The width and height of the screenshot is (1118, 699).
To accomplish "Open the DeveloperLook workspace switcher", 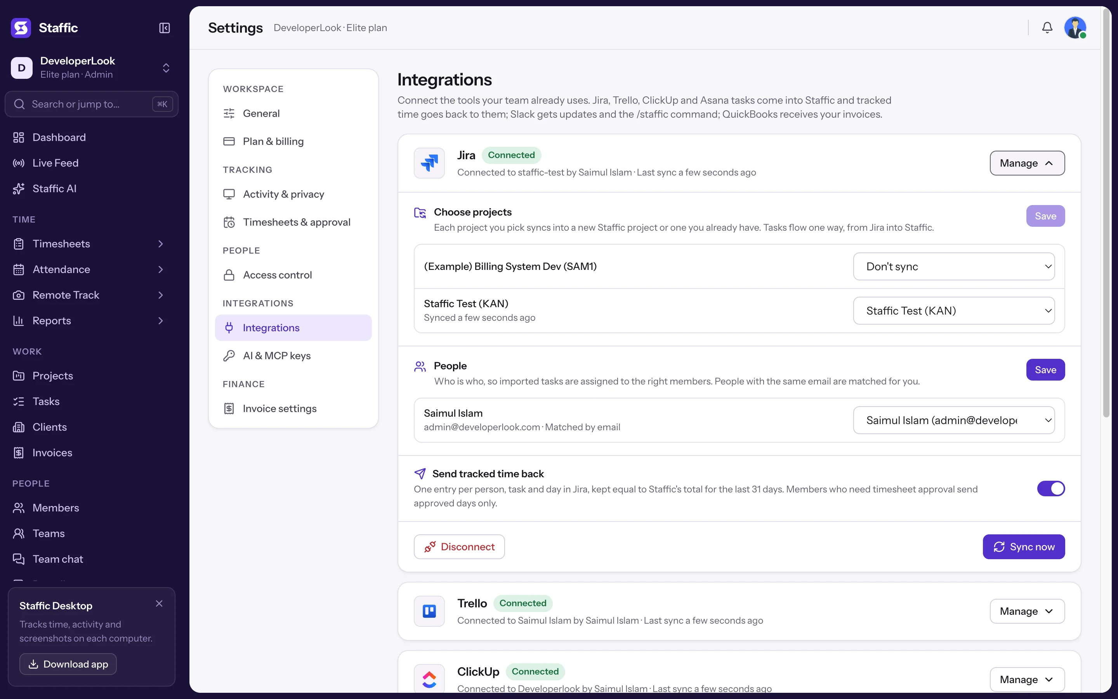I will point(92,68).
